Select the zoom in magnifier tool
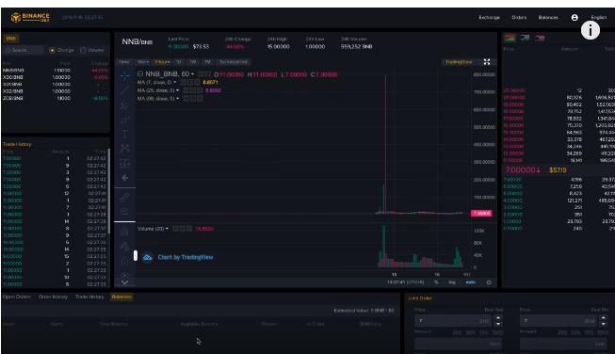This screenshot has height=354, width=615. (x=124, y=212)
